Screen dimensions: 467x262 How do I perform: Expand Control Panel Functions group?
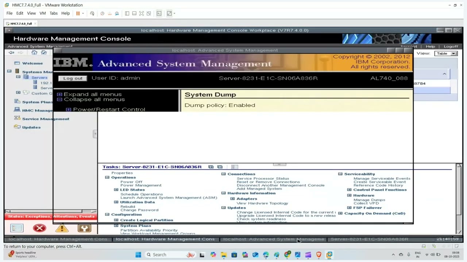click(x=349, y=190)
